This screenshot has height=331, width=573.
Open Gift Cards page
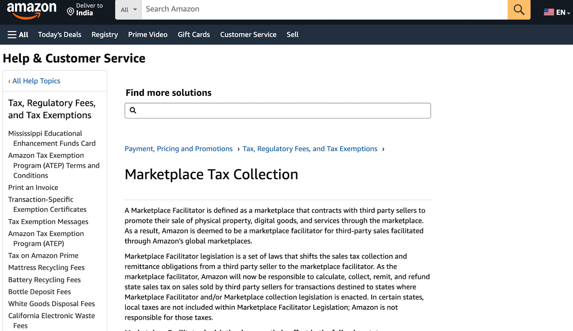point(194,35)
